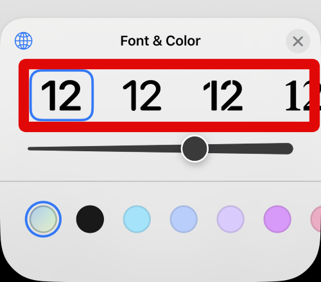Click slider track left of the knob

coord(105,149)
